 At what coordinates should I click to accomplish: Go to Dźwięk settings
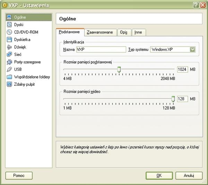(20, 47)
